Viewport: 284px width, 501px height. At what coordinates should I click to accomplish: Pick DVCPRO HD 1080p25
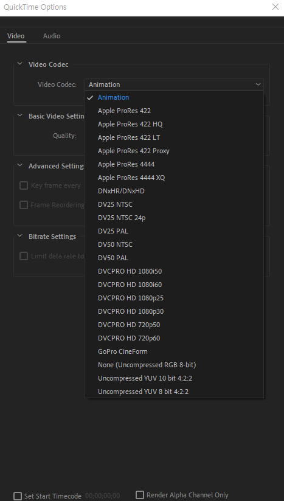point(174,298)
